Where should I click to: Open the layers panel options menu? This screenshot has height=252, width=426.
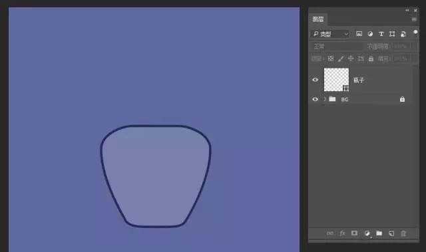414,19
